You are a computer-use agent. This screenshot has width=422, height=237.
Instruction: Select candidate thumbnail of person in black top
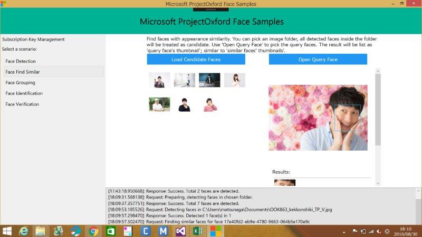(x=184, y=104)
